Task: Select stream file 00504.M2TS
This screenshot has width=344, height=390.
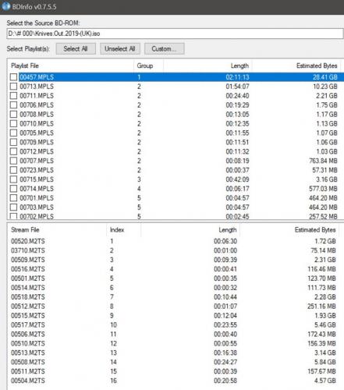Action: [x=173, y=381]
